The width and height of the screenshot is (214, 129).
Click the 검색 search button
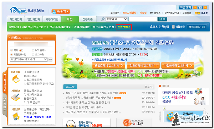(x=163, y=19)
